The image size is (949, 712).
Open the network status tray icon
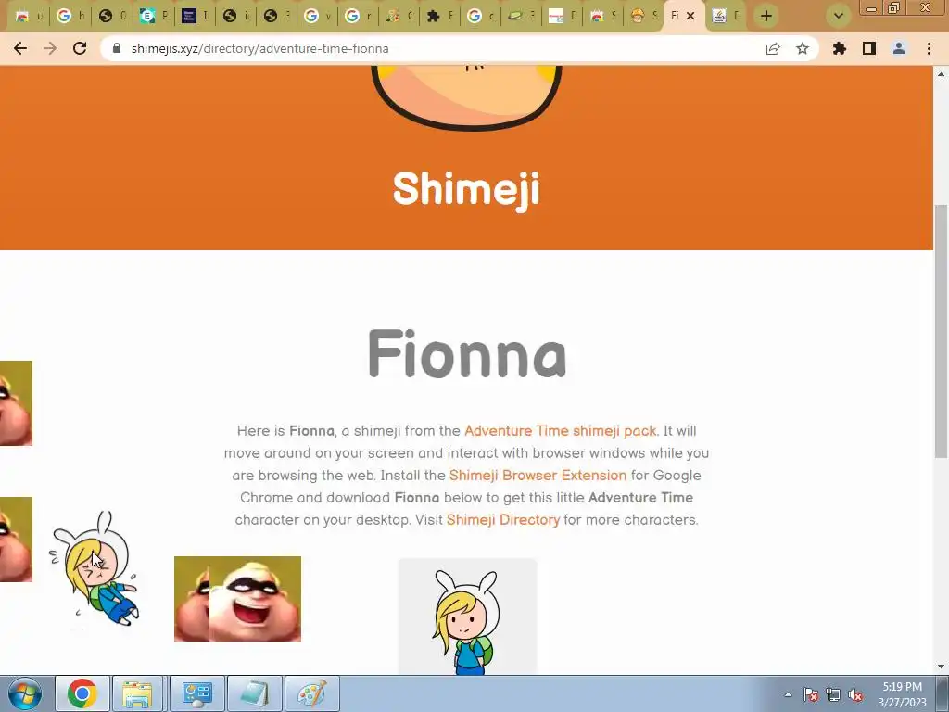(x=833, y=694)
